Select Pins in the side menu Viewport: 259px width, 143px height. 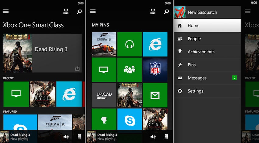207,65
